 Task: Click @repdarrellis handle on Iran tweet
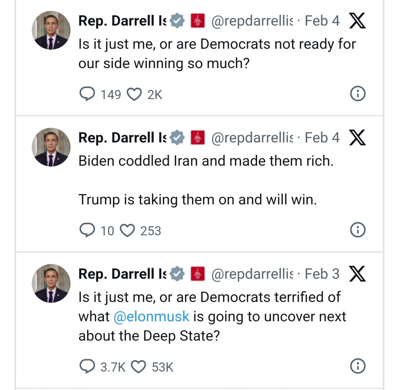(252, 138)
